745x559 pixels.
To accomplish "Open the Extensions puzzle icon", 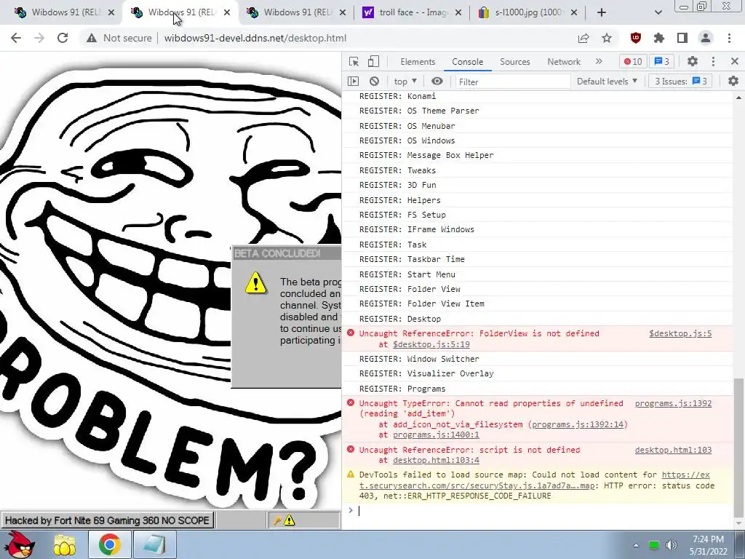I will [x=658, y=38].
